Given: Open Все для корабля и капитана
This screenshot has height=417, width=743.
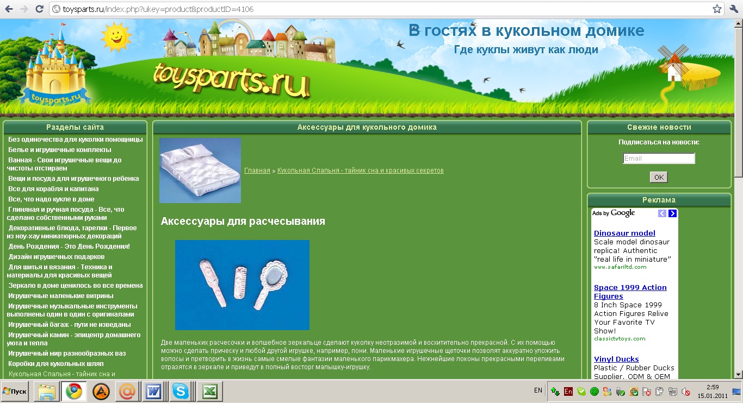Looking at the screenshot, I should pyautogui.click(x=53, y=189).
